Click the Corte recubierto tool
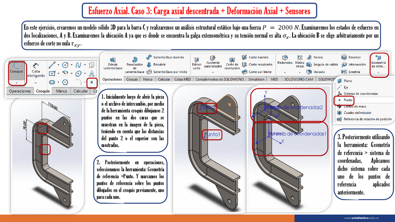This screenshot has width=395, height=222. coord(257,64)
